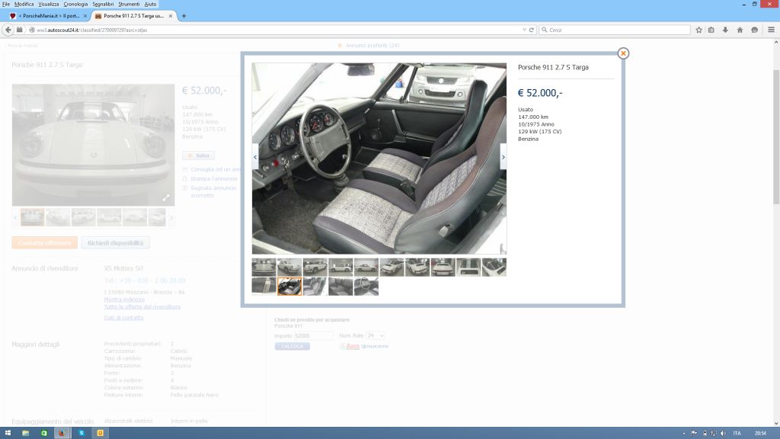
Task: Click the volume icon in the system tray
Action: 723,433
